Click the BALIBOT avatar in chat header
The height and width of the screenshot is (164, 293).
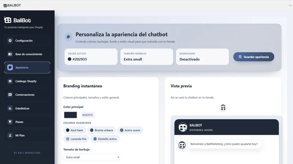pos(182,127)
